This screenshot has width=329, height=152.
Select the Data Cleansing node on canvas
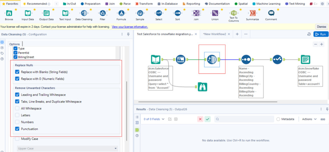pyautogui.click(x=212, y=59)
